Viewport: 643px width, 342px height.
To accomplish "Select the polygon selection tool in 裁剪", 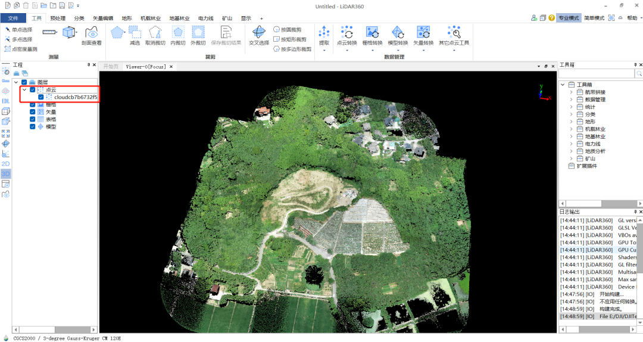I will pyautogui.click(x=117, y=32).
